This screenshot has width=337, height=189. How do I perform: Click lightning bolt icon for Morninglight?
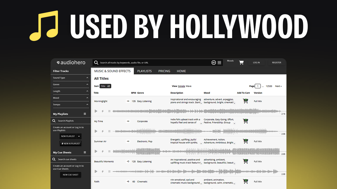pyautogui.click(x=103, y=111)
